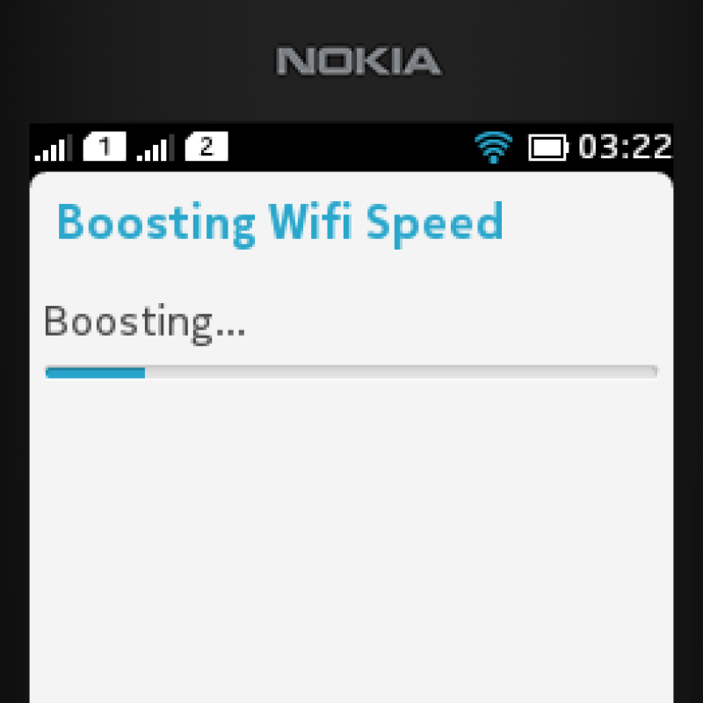Tap empty status bar space beside Wifi icon
The width and height of the screenshot is (703, 703).
click(350, 147)
